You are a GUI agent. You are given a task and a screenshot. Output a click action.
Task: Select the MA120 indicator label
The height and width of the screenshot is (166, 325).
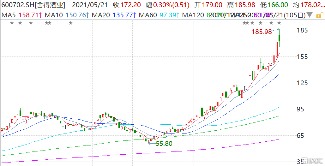click(193, 15)
